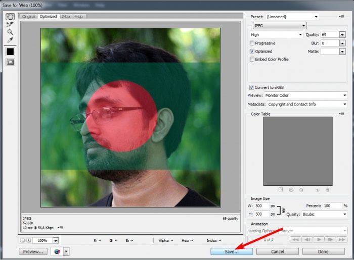Click the Save button
This screenshot has height=260, width=354.
[232, 251]
